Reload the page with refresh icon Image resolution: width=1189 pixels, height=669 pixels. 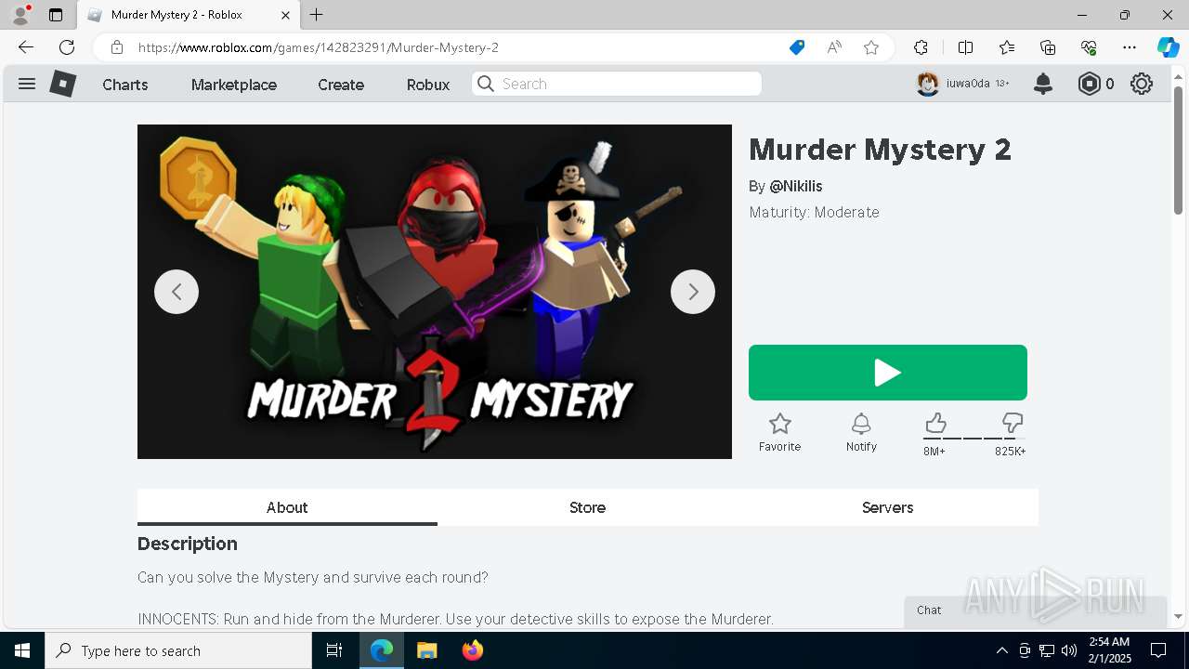[67, 47]
